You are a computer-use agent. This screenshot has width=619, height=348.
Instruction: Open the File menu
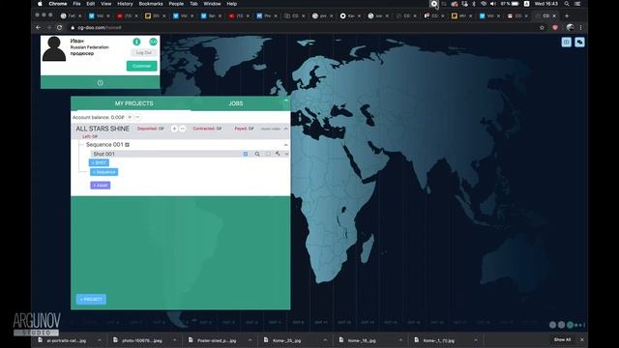tap(76, 4)
